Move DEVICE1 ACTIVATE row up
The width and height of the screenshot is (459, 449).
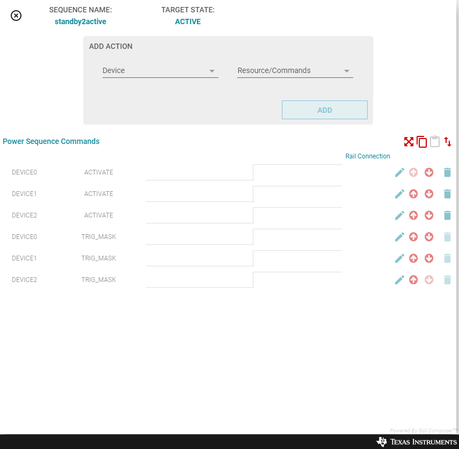[x=413, y=194]
